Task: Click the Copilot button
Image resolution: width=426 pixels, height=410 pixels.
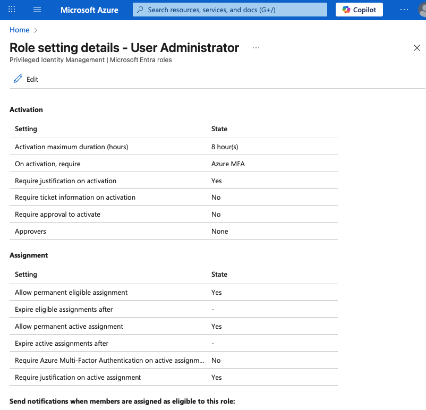Action: pos(359,10)
